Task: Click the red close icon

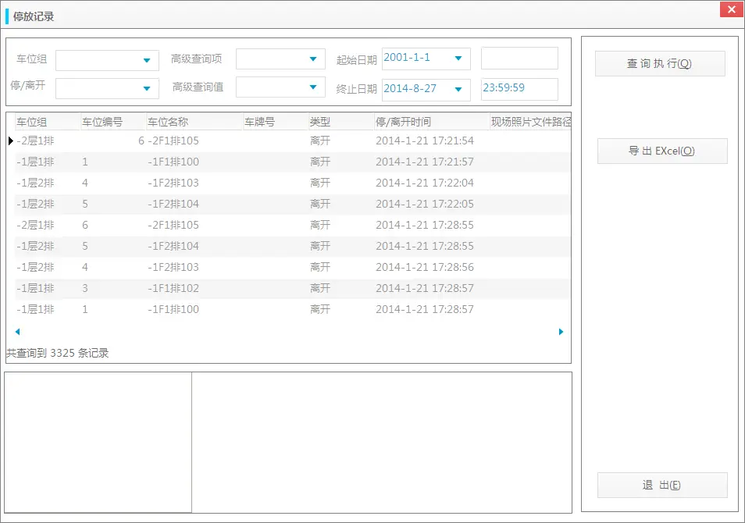Action: click(732, 9)
